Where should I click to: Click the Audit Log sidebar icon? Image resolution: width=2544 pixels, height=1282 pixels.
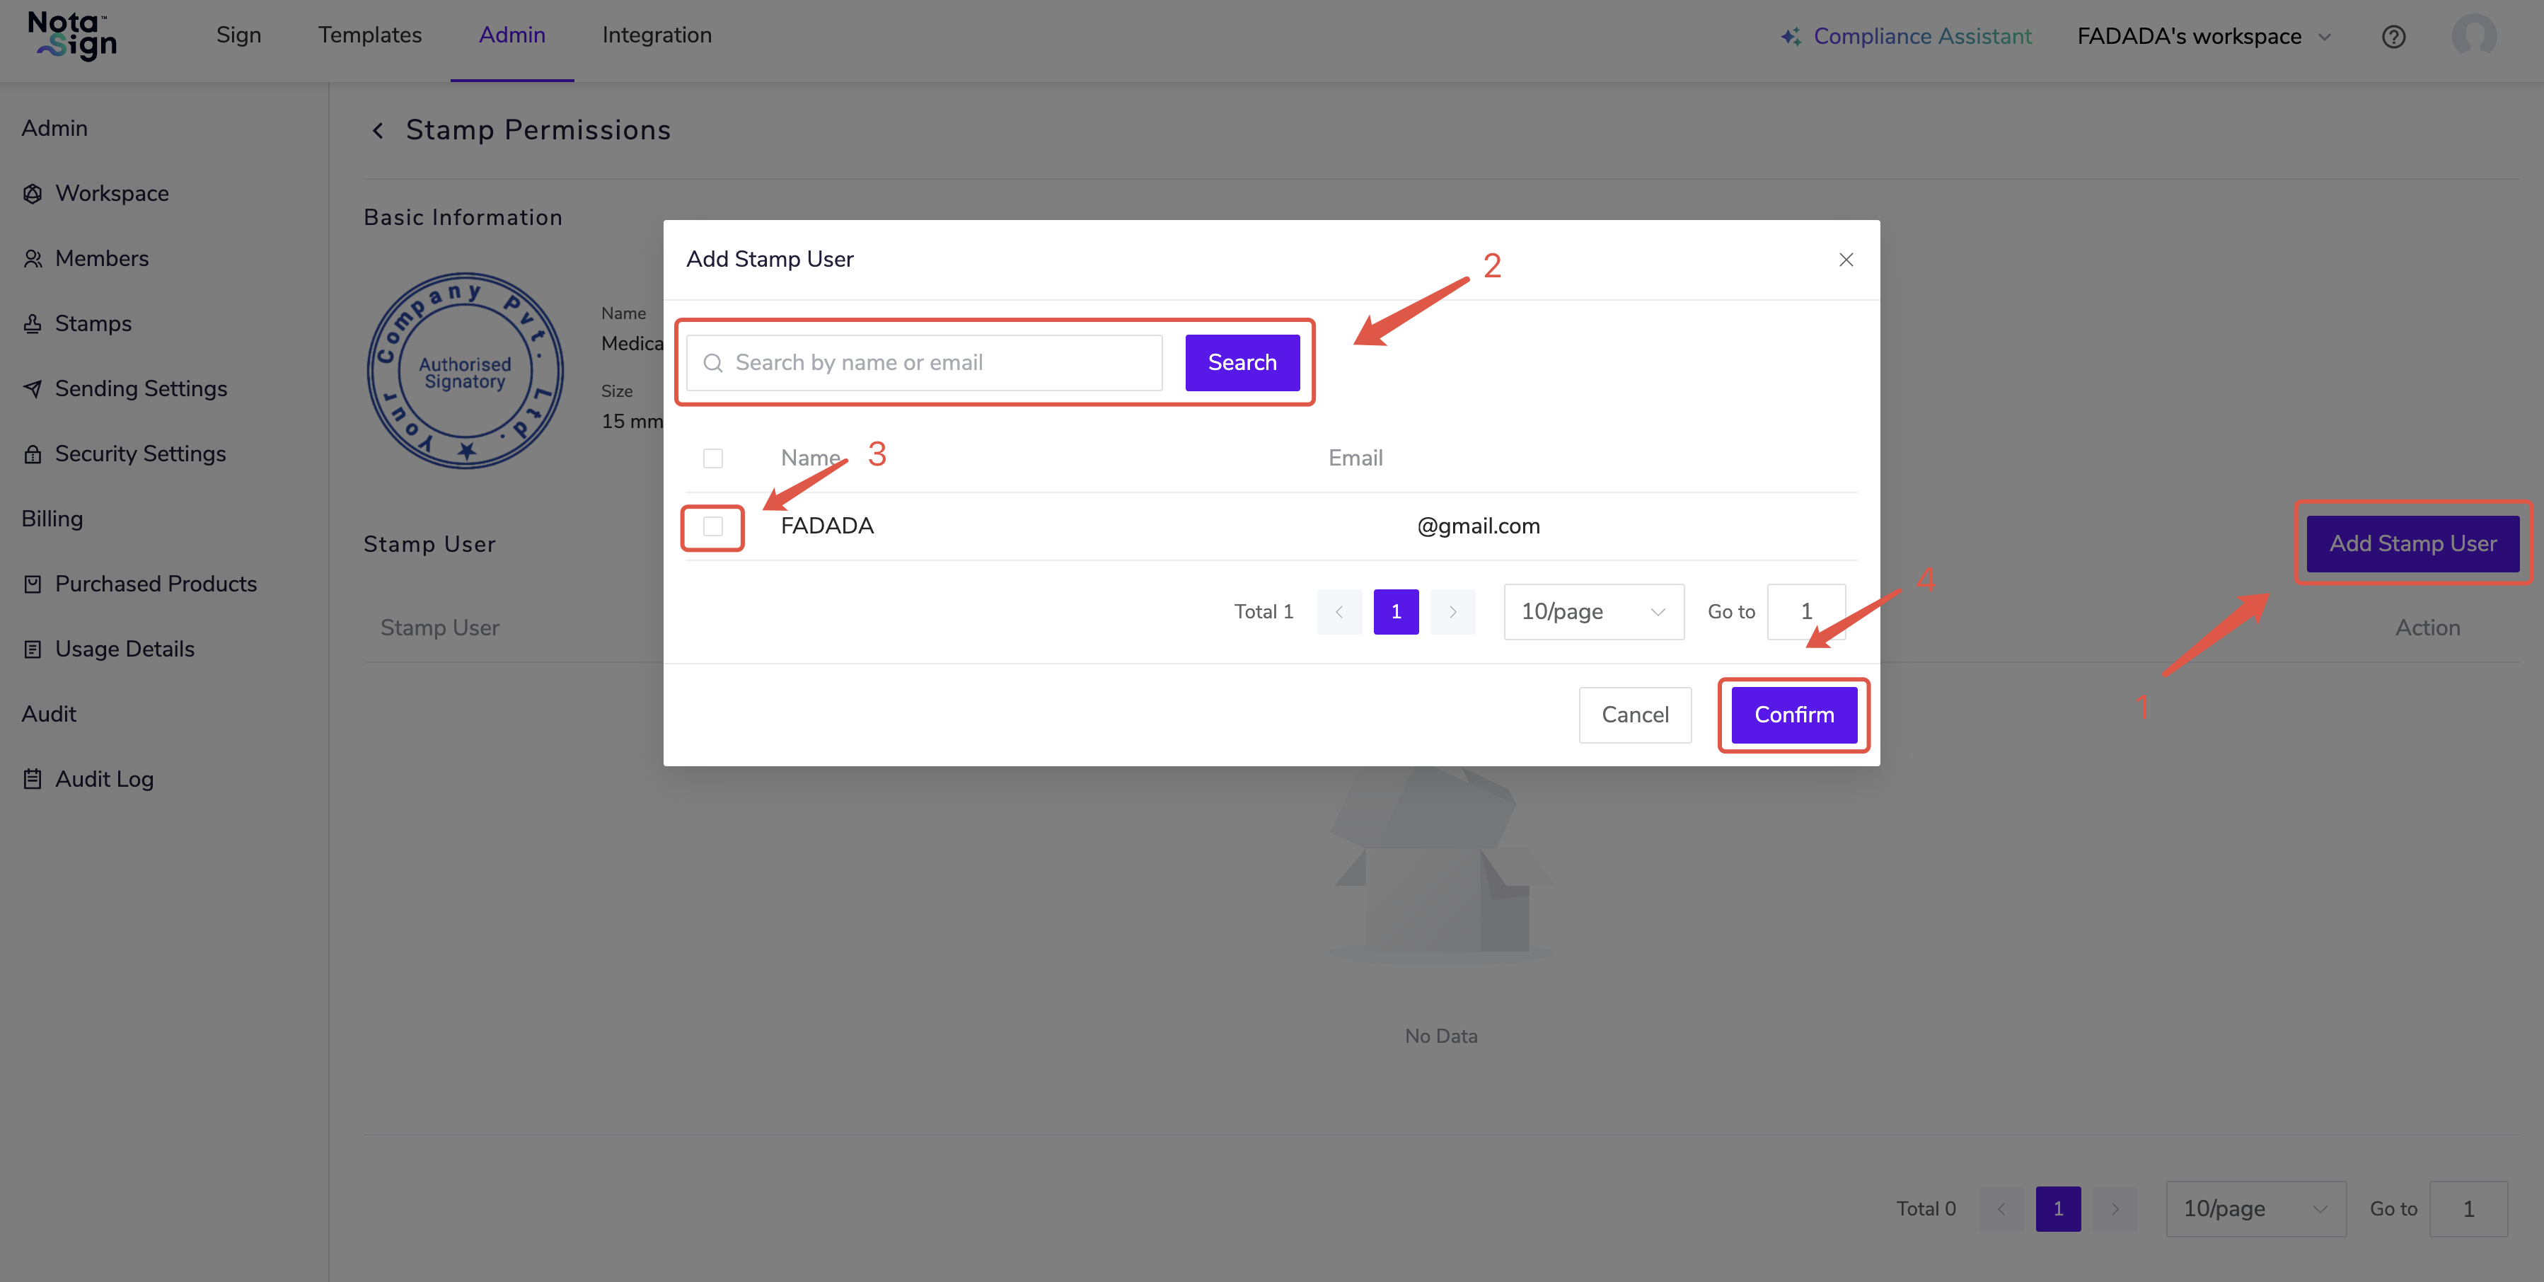(x=33, y=779)
